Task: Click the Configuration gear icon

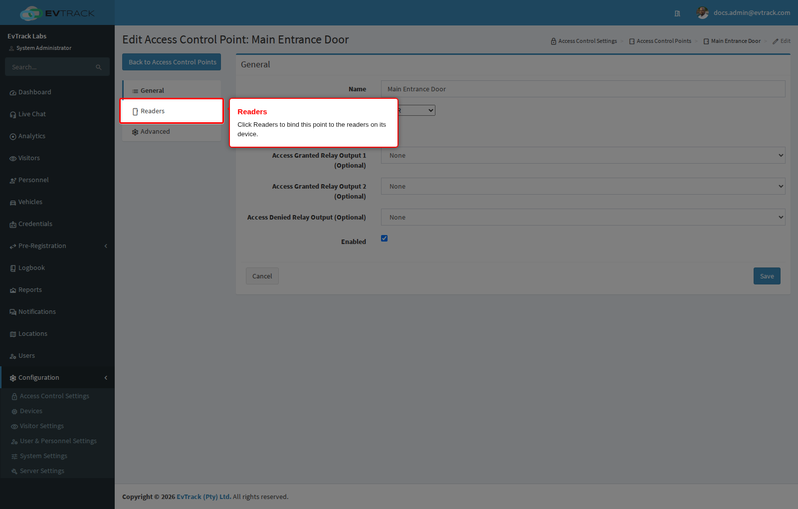Action: [13, 378]
